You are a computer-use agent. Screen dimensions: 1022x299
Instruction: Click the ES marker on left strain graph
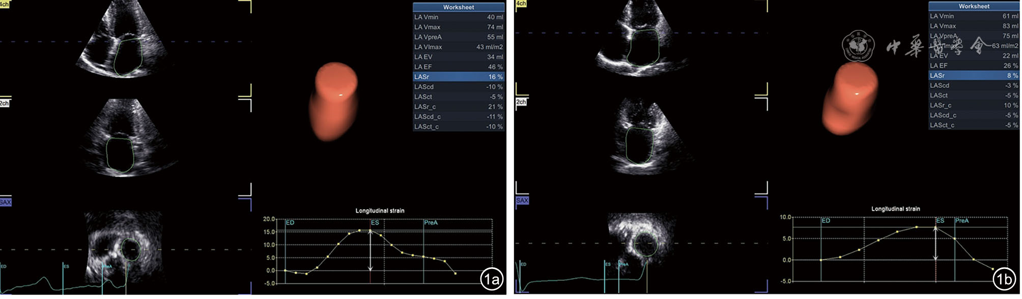[x=375, y=223]
